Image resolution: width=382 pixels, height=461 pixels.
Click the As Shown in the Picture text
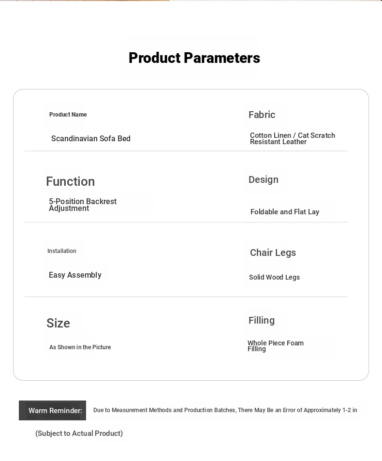pos(80,347)
